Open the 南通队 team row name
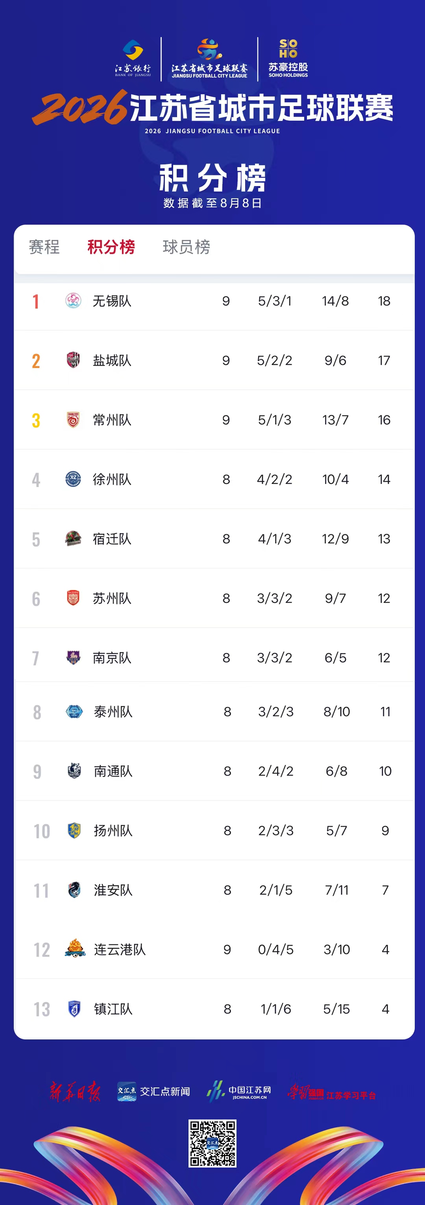This screenshot has width=425, height=1205. (113, 771)
